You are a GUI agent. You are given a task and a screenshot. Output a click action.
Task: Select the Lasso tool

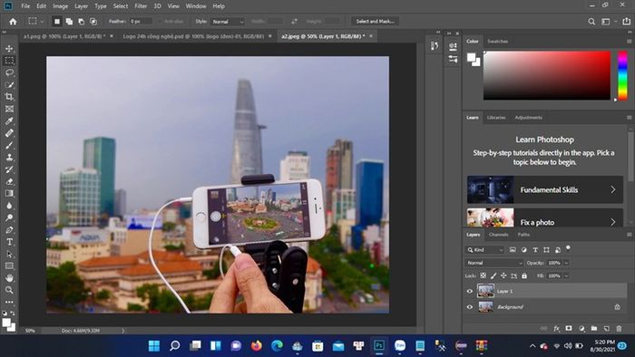click(9, 72)
